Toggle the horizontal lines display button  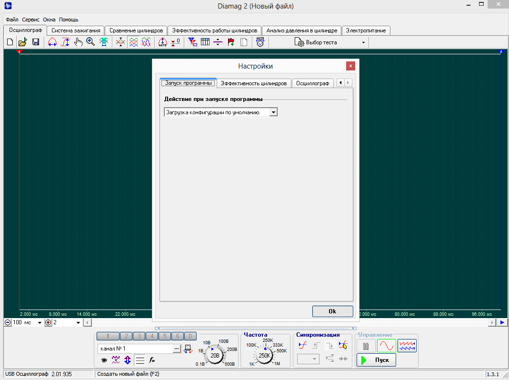coord(140,360)
